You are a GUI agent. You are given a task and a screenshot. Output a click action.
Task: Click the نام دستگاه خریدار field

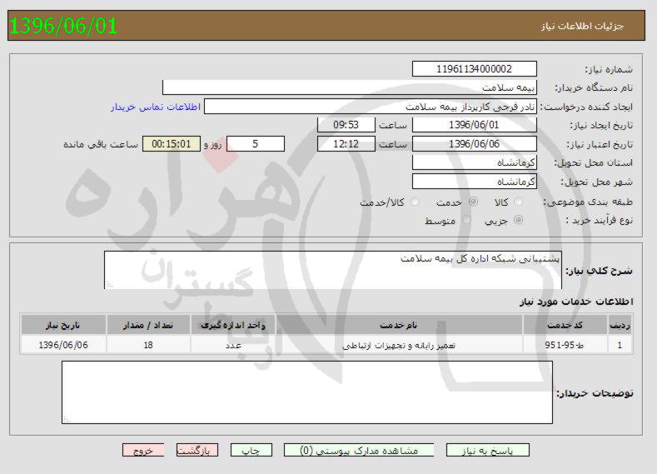tap(350, 87)
